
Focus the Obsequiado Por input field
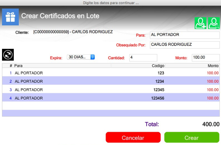185,45
